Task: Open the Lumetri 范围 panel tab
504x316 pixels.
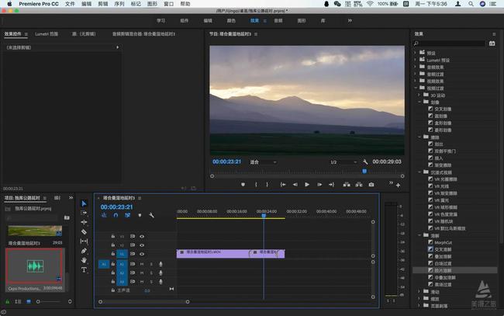Action: [47, 34]
